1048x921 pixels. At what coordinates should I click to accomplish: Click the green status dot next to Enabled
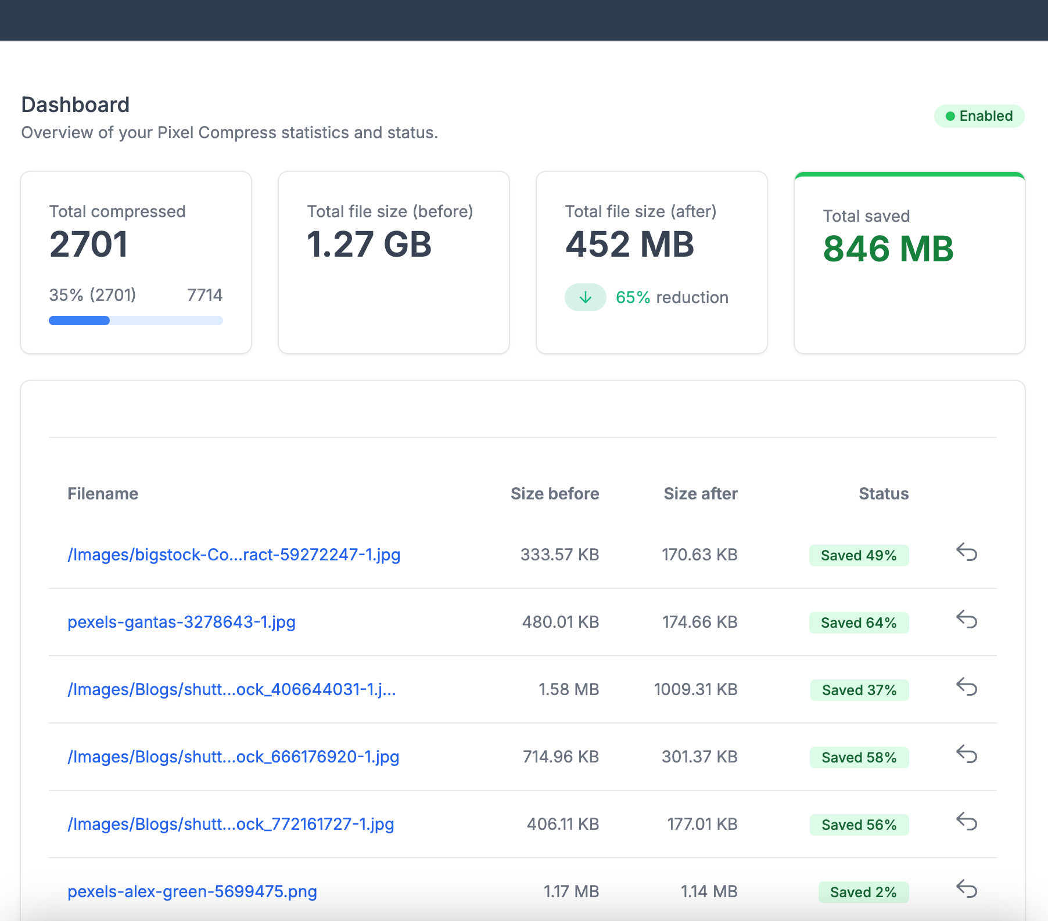click(951, 116)
